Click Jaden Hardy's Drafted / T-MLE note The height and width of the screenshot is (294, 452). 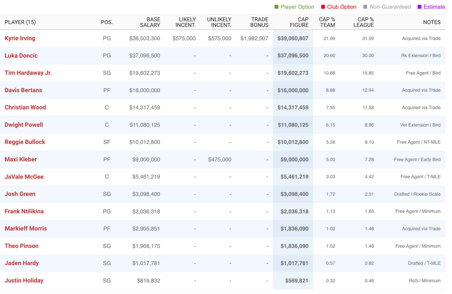[424, 263]
